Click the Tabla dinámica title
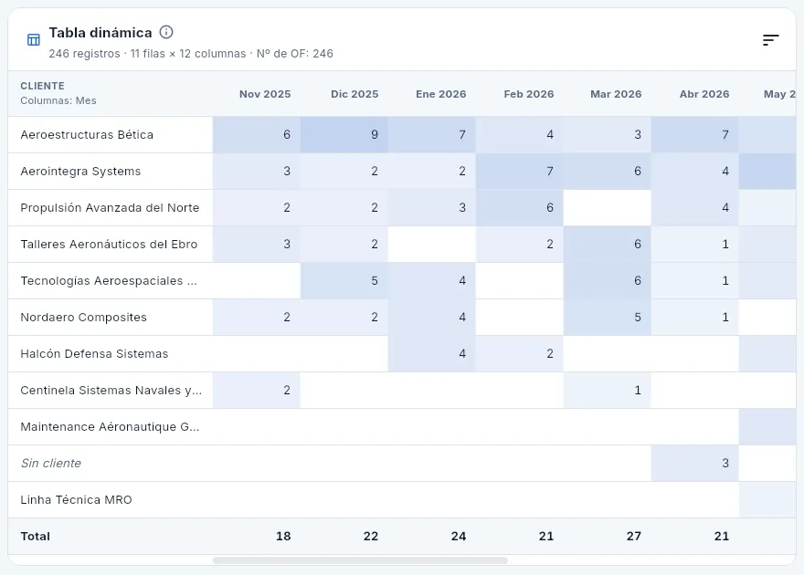Screen dimensions: 804x575 coord(100,33)
